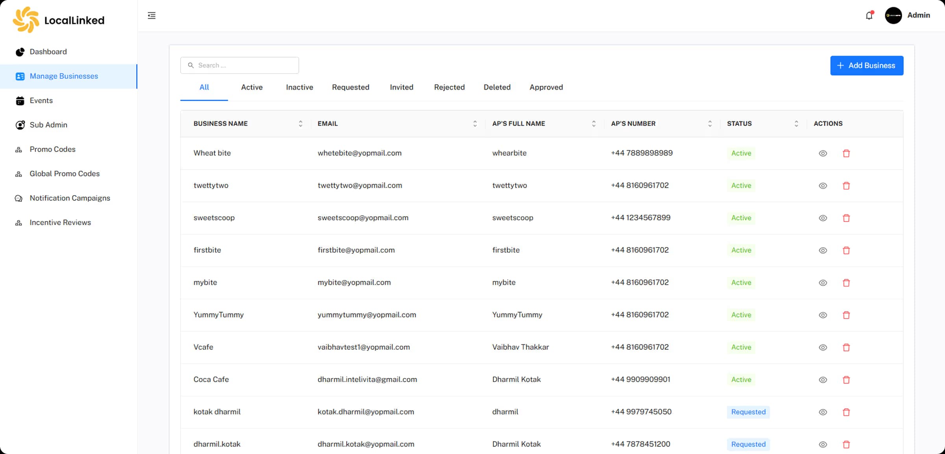Click the business search field
The image size is (945, 454).
click(240, 65)
